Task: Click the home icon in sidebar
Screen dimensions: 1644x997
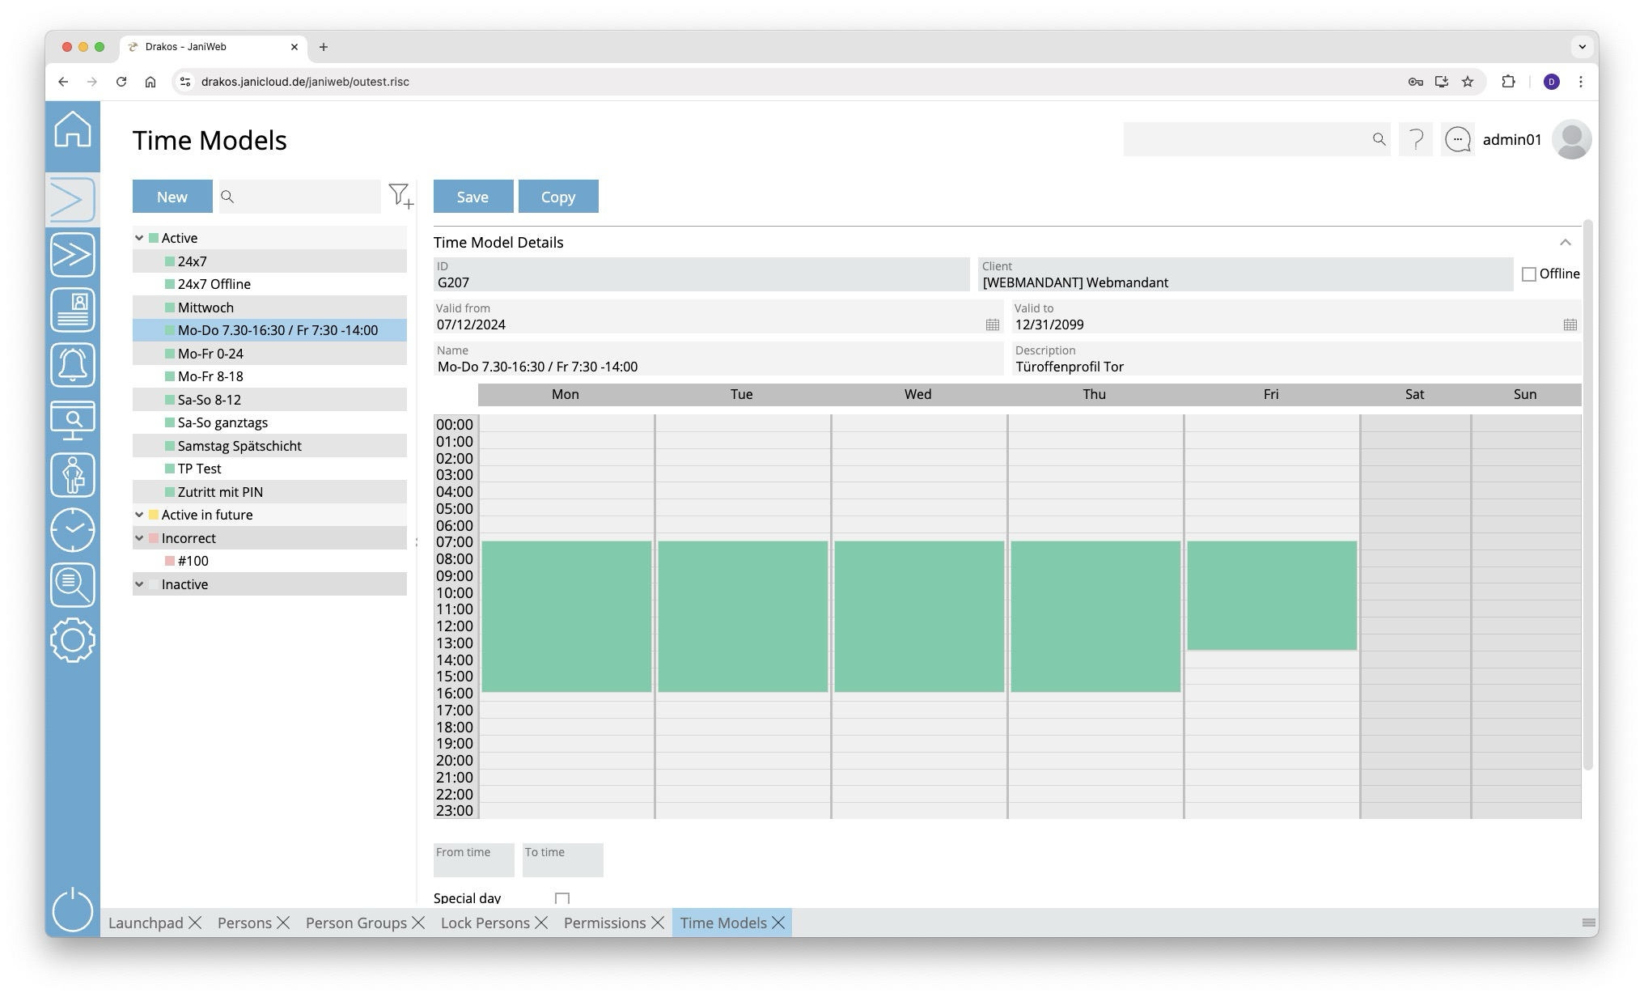Action: [73, 129]
